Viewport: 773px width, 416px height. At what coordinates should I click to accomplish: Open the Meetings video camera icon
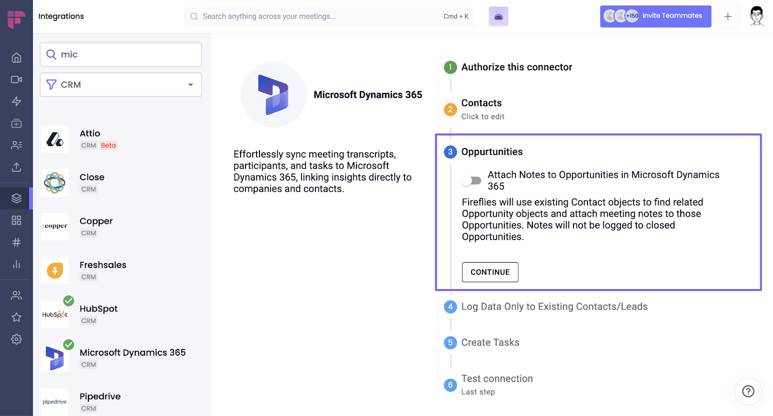click(x=16, y=80)
